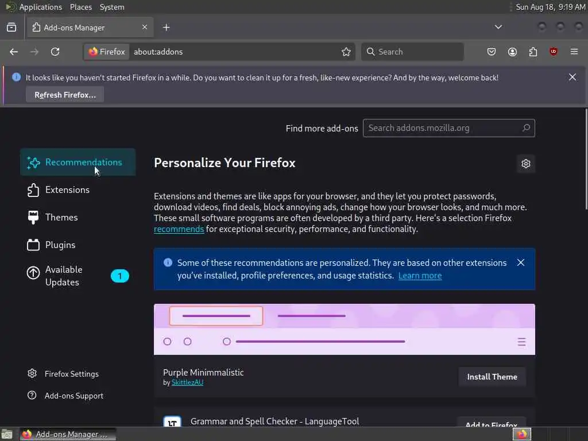588x441 pixels.
Task: Open the Firefox hamburger menu
Action: (574, 52)
